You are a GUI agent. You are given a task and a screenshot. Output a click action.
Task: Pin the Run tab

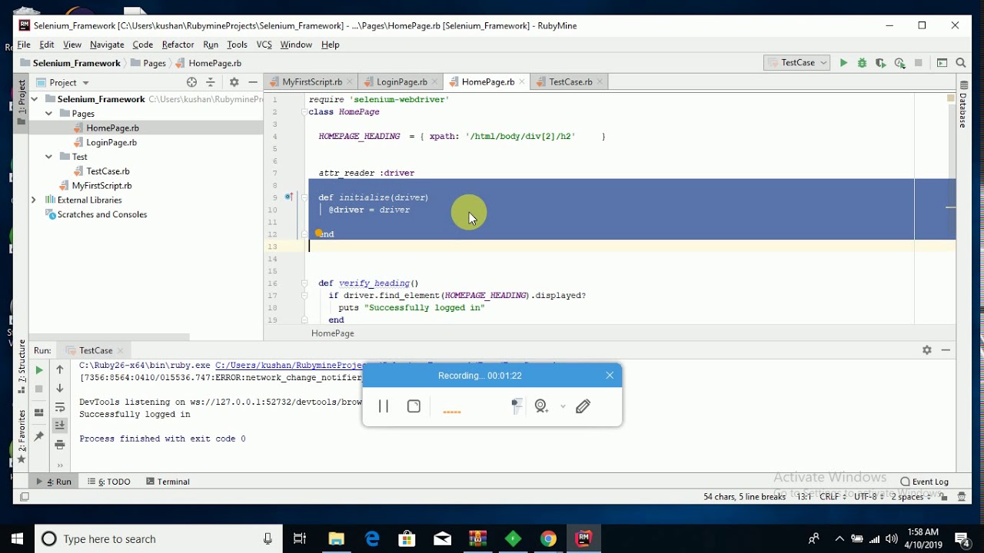pyautogui.click(x=39, y=436)
